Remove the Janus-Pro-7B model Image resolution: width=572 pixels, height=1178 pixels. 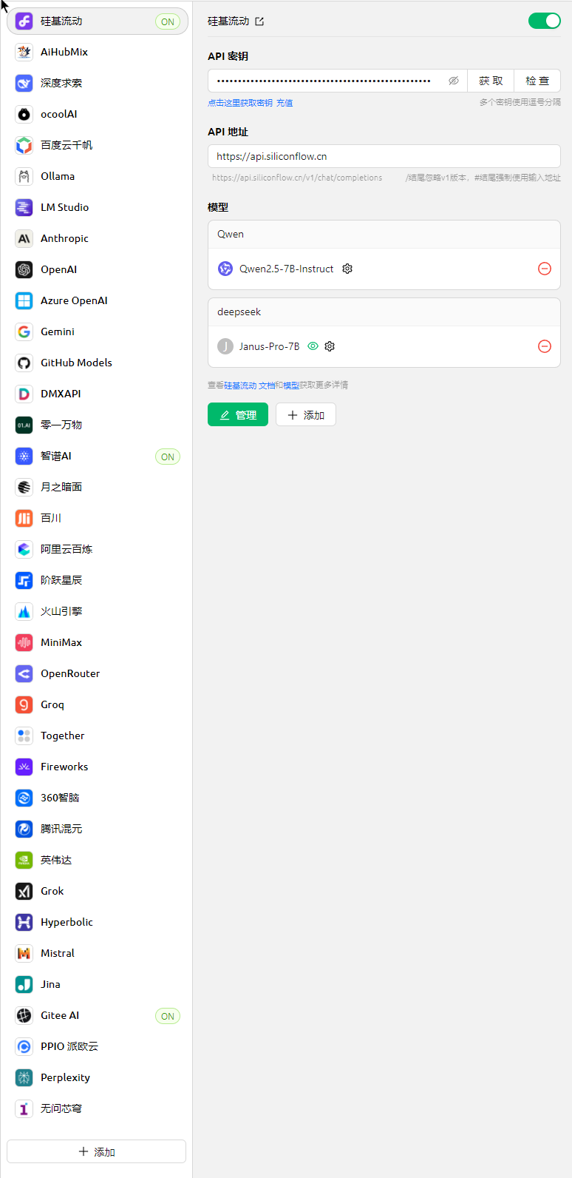tap(545, 346)
